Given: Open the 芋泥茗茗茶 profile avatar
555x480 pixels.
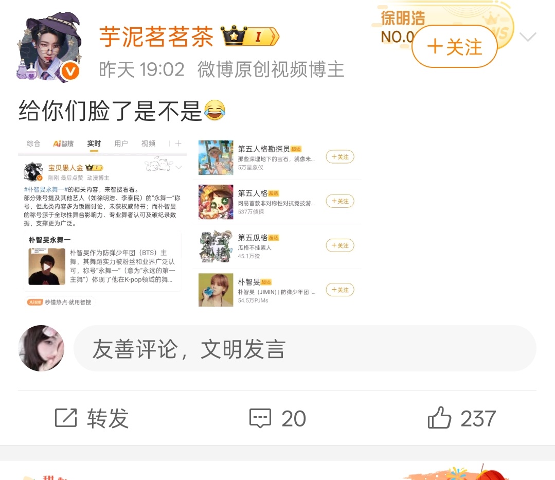Looking at the screenshot, I should click(x=48, y=47).
